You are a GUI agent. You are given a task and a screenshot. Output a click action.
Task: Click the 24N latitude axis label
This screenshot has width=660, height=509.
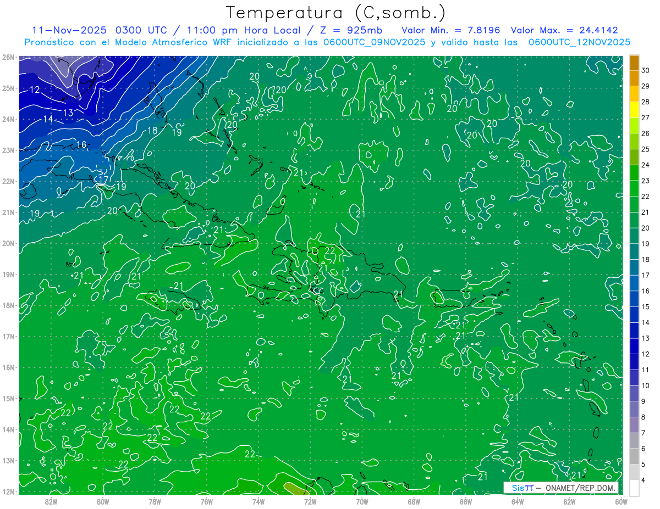point(8,119)
